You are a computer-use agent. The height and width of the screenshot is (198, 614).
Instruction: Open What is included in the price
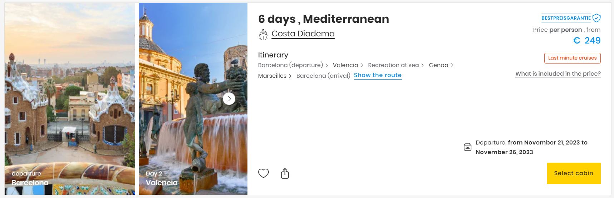coord(558,74)
